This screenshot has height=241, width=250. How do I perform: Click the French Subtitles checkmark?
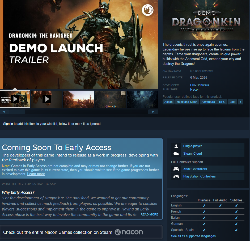(236, 212)
